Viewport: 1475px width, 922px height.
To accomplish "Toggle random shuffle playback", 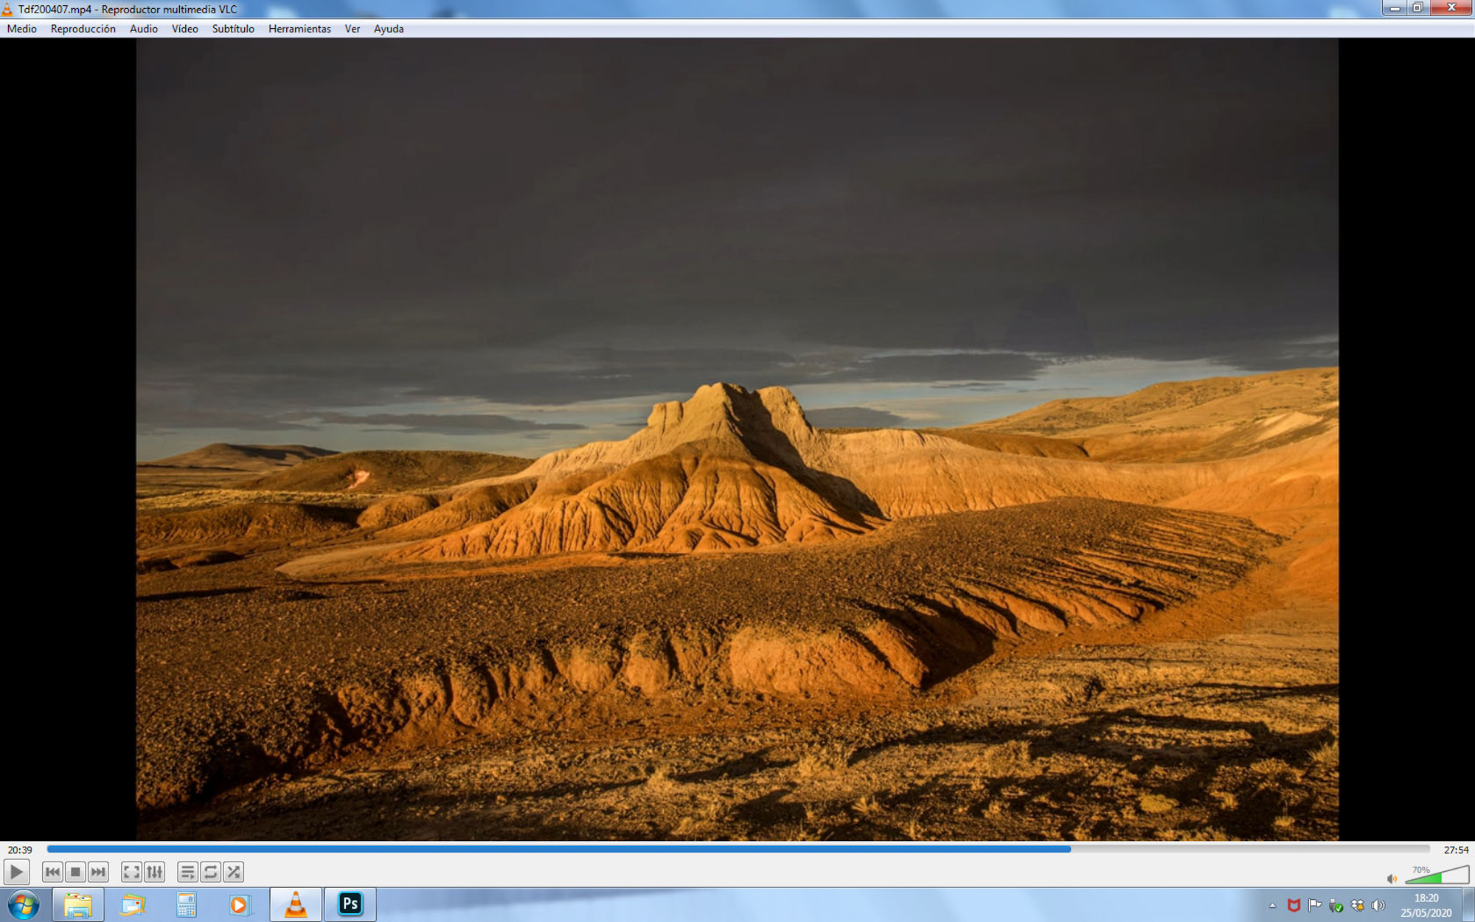I will 233,872.
